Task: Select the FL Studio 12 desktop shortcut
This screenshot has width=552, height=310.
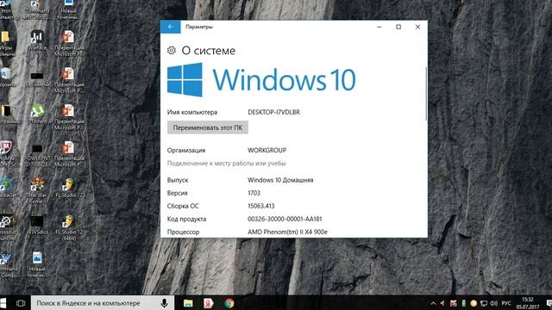Action: point(69,188)
